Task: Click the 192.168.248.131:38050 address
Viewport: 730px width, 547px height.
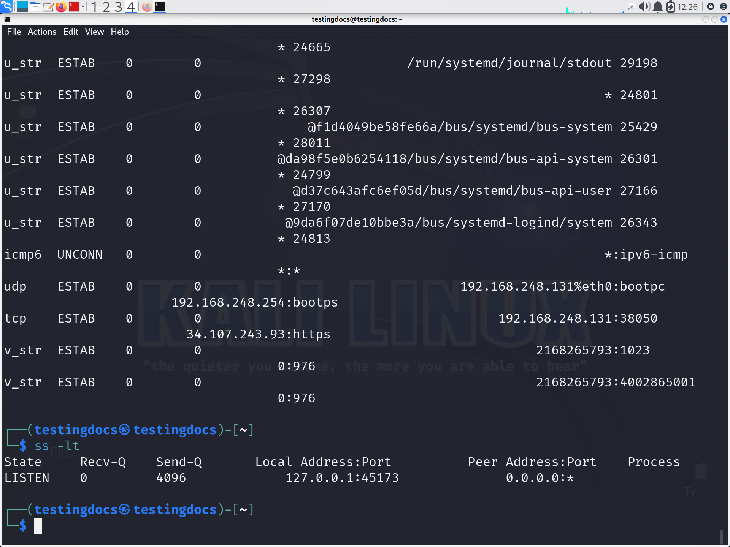Action: pyautogui.click(x=578, y=318)
